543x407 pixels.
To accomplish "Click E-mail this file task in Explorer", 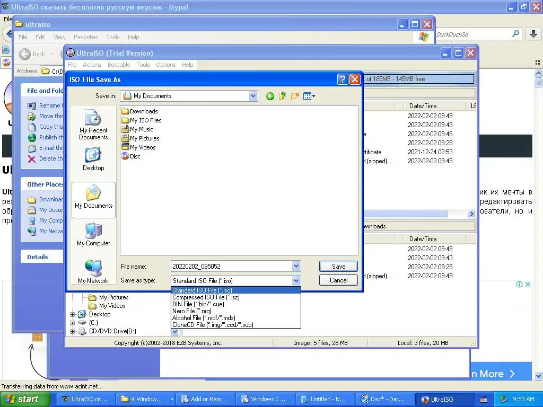I will pyautogui.click(x=46, y=148).
